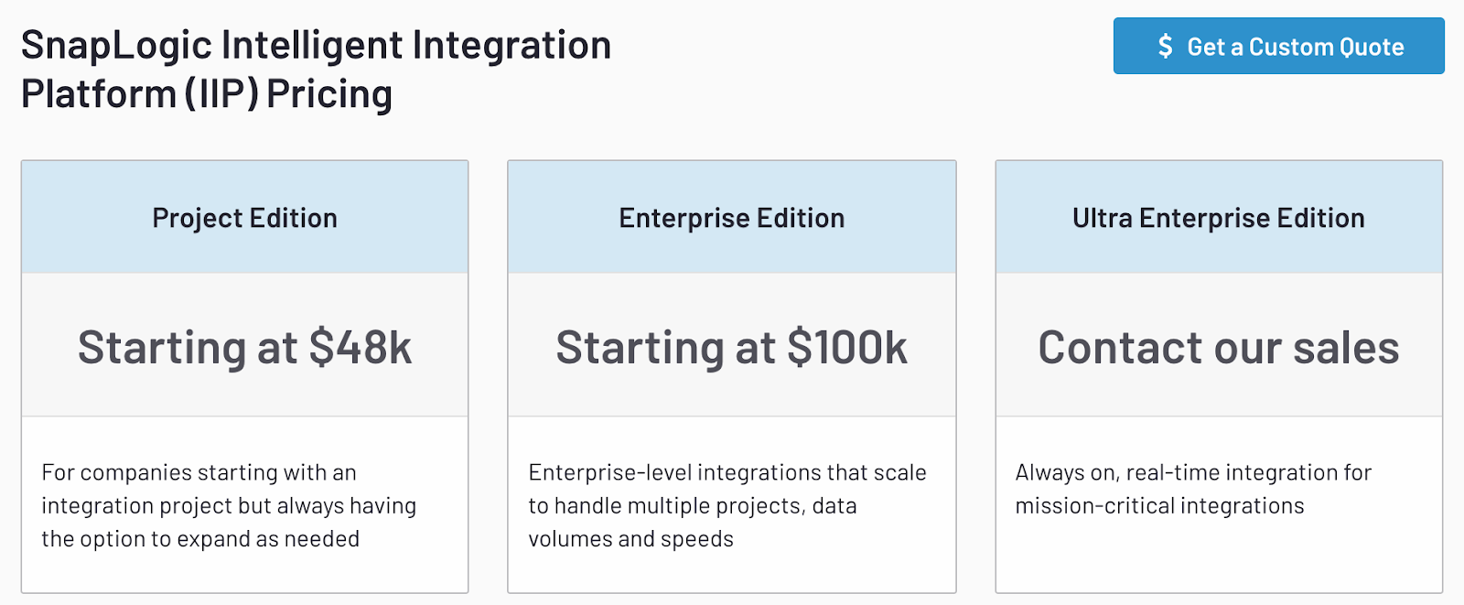
Task: Click the Ultra Enterprise Edition description text
Action: click(x=1193, y=489)
